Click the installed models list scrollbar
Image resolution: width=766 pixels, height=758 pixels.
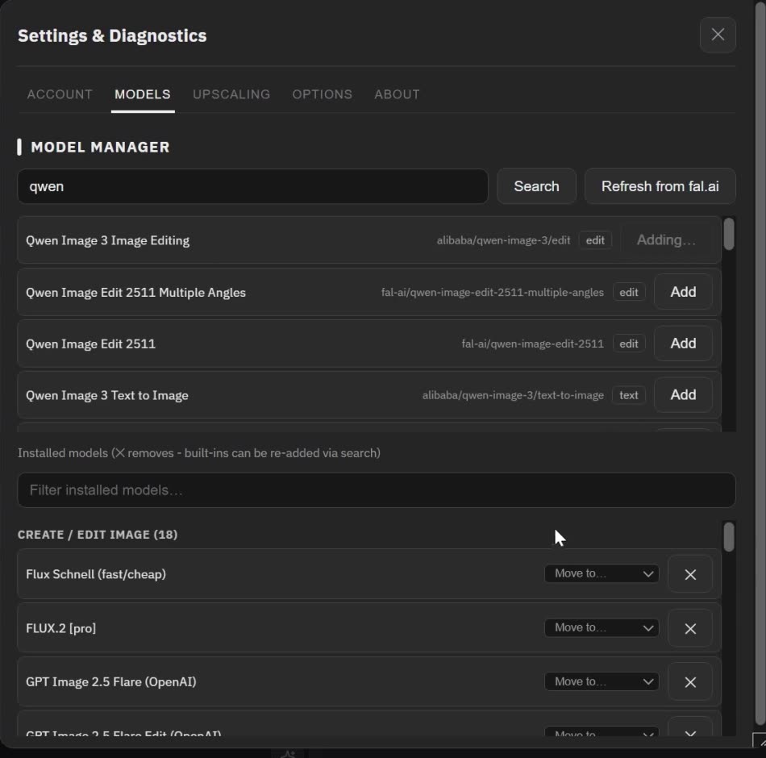tap(728, 536)
